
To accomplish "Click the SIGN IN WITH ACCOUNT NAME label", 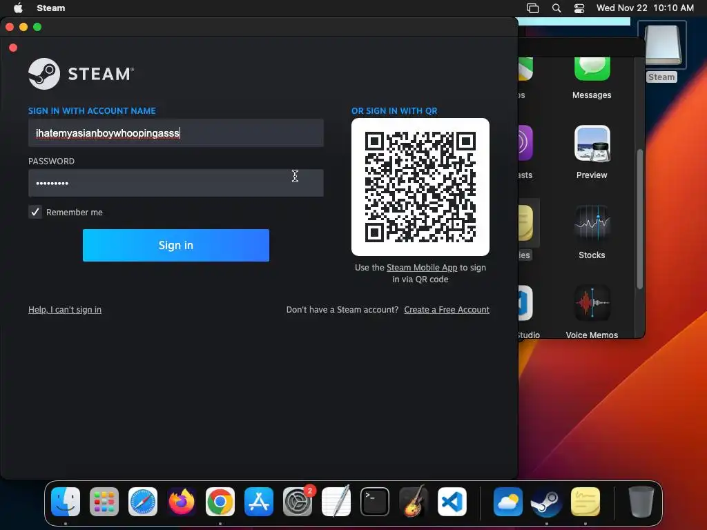I will tap(92, 111).
